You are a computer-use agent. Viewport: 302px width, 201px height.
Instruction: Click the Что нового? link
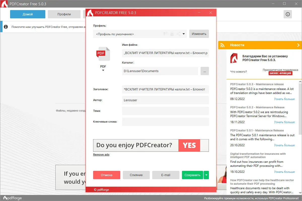pyautogui.click(x=239, y=72)
